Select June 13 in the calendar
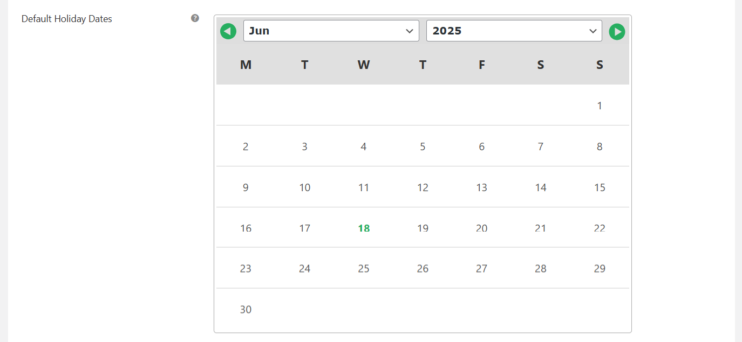Screen dimensions: 742x342 (x=481, y=187)
